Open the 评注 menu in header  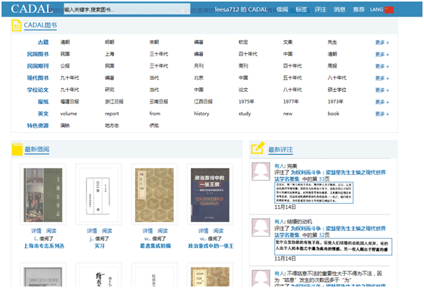tap(320, 9)
